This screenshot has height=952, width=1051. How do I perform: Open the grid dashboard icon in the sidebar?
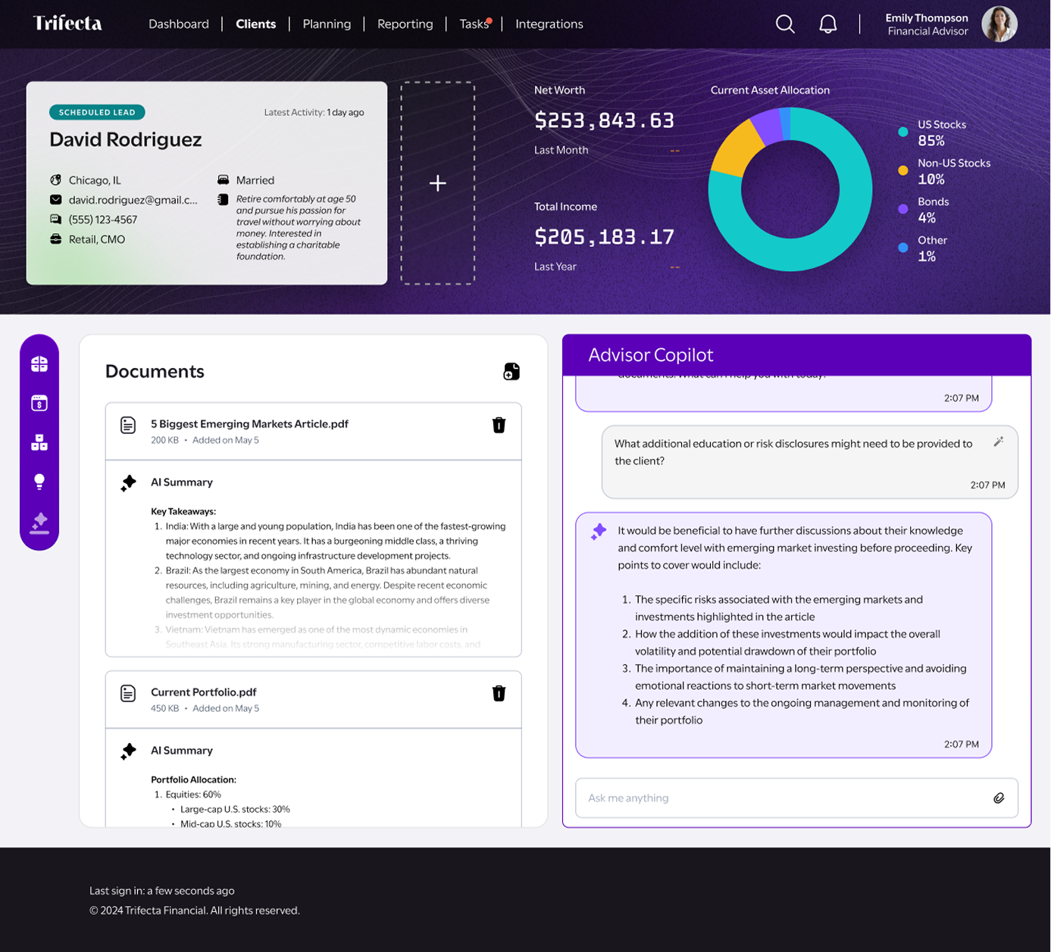pyautogui.click(x=39, y=364)
